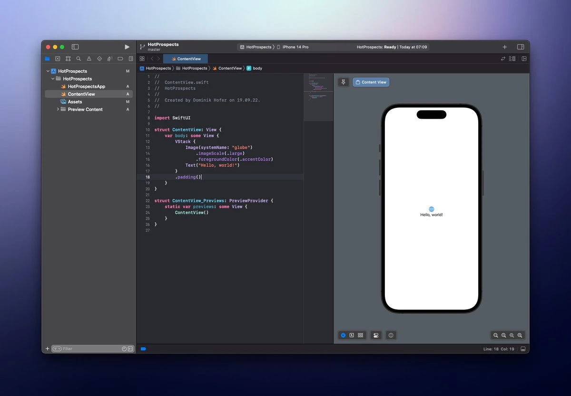Zoom in the preview canvas

pos(520,335)
